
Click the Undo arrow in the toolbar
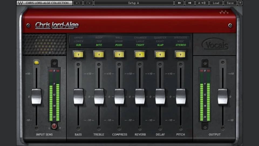pyautogui.click(x=78, y=3)
